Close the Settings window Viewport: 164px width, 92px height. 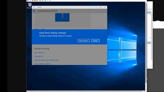(105, 7)
